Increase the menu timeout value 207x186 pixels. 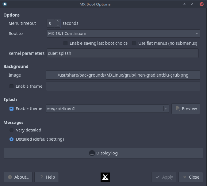pyautogui.click(x=57, y=21)
